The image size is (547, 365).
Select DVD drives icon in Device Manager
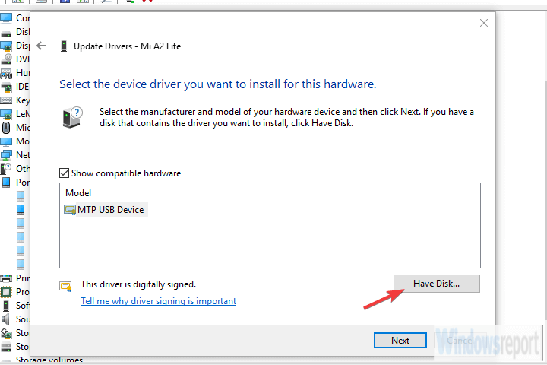(x=6, y=59)
